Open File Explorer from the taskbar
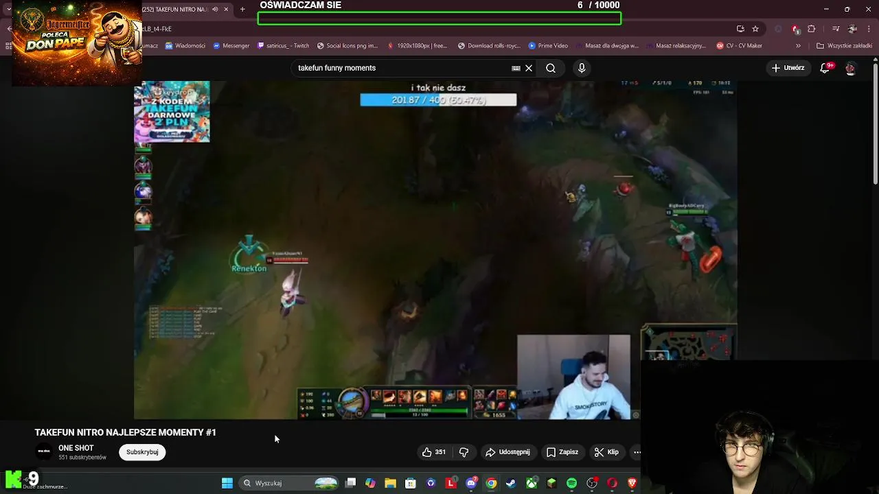The image size is (879, 494). tap(390, 483)
